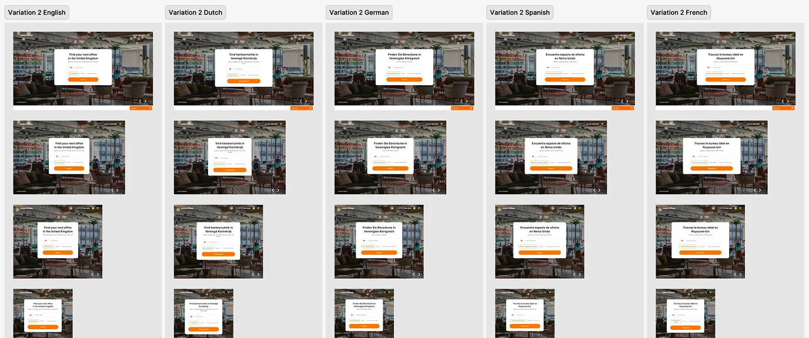Open country flag selector in German first frame
Image resolution: width=809 pixels, height=338 pixels.
(x=390, y=67)
